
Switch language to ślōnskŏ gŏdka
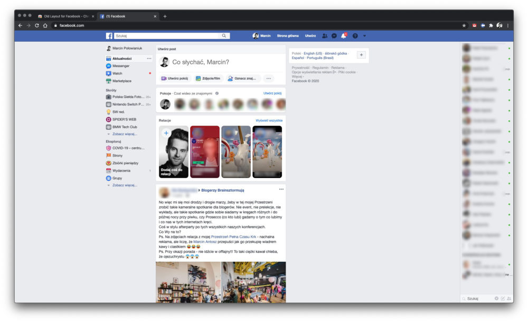(336, 53)
